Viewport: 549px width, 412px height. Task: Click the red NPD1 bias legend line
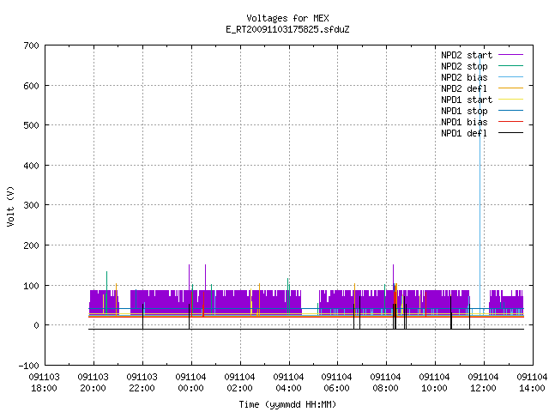510,122
